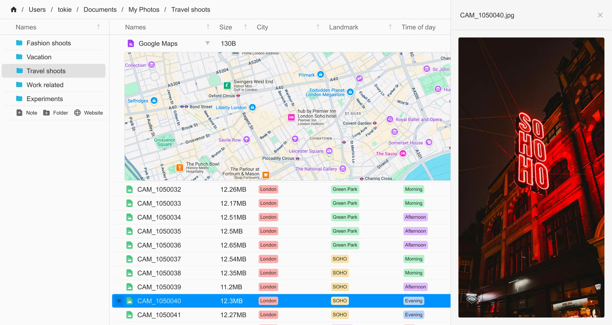Go to Documents in breadcrumb path
Image resolution: width=612 pixels, height=325 pixels.
100,10
